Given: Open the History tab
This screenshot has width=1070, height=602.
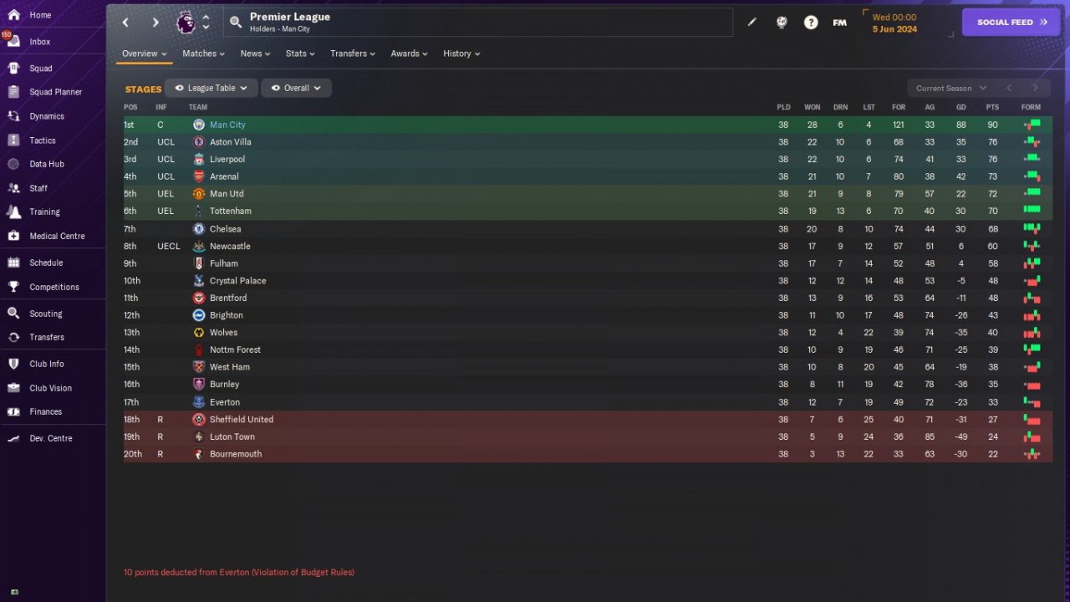Looking at the screenshot, I should [x=461, y=54].
